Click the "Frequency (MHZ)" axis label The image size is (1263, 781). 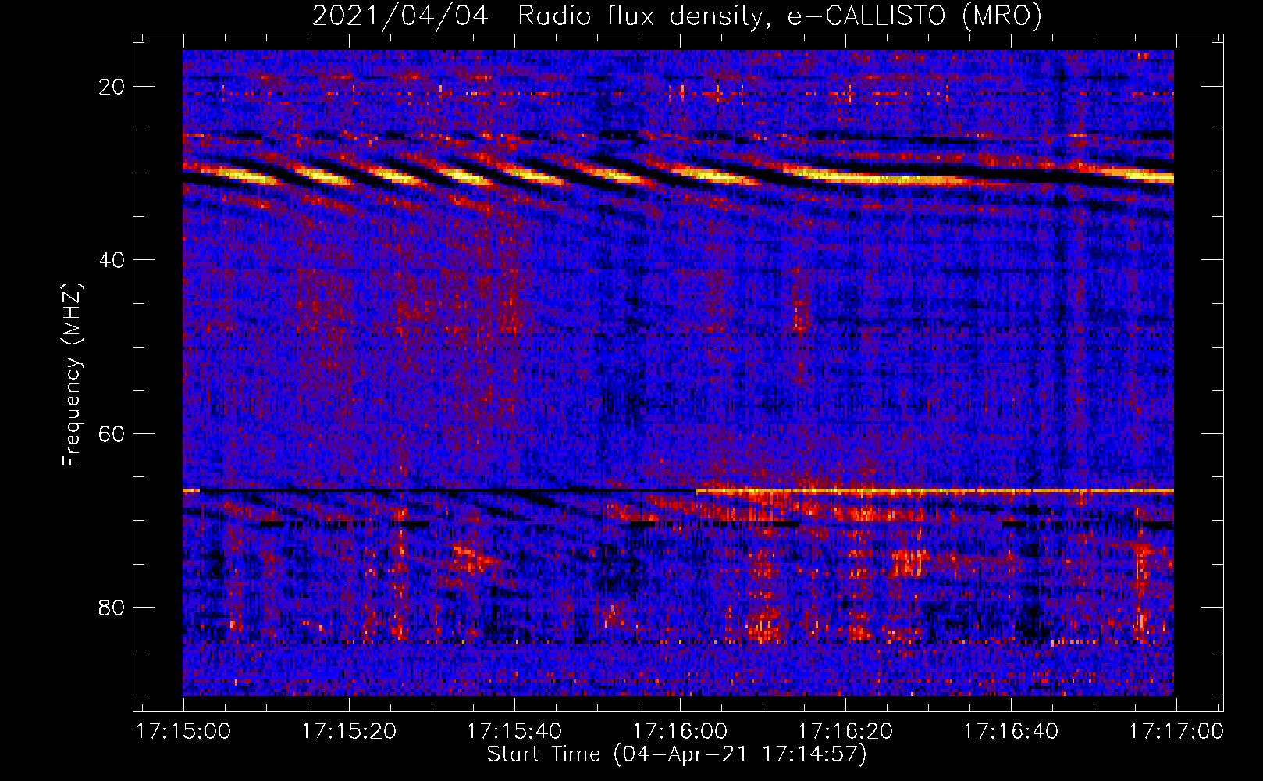click(72, 375)
